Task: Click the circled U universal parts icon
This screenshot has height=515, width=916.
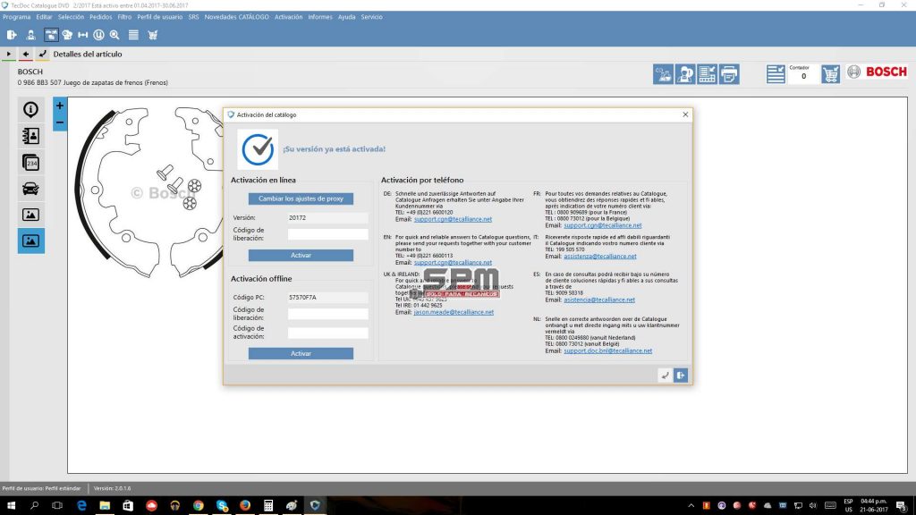Action: point(98,35)
